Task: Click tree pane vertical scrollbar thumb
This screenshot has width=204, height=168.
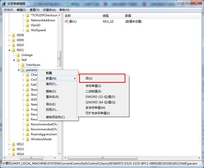Action: 59,59
